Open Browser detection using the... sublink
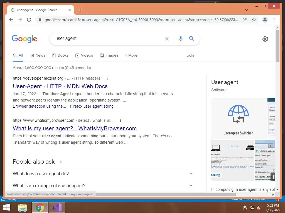Screen dimensions: 285x213 point(40,106)
